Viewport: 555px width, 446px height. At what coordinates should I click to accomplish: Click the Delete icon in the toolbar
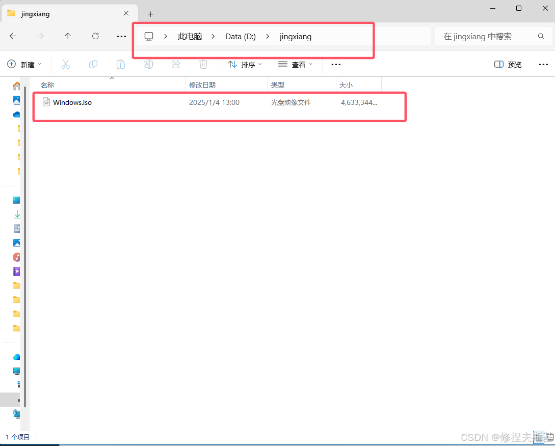coord(203,64)
